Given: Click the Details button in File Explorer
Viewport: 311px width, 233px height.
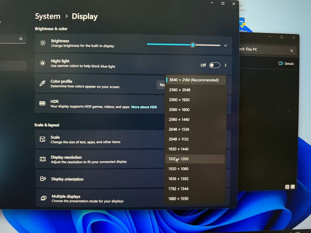Looking at the screenshot, I should (286, 63).
